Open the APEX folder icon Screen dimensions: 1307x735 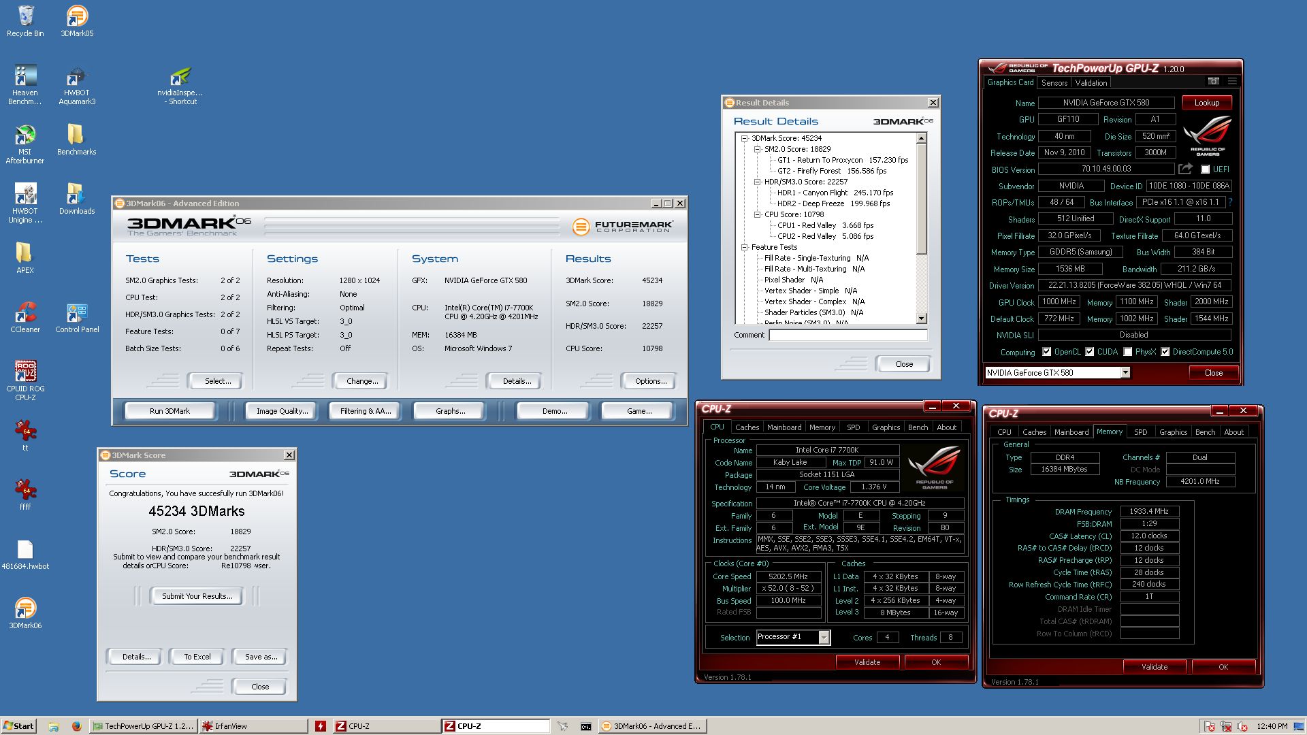click(x=25, y=258)
